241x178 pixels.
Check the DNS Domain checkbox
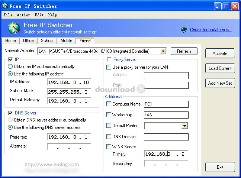[x=109, y=136]
